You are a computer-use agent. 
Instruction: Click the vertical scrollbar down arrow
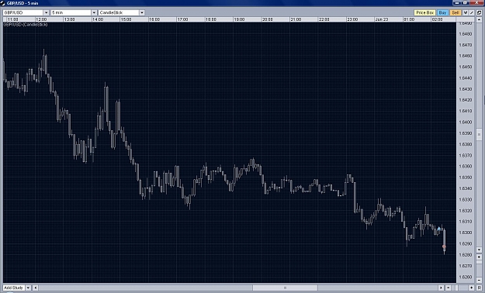pyautogui.click(x=479, y=250)
